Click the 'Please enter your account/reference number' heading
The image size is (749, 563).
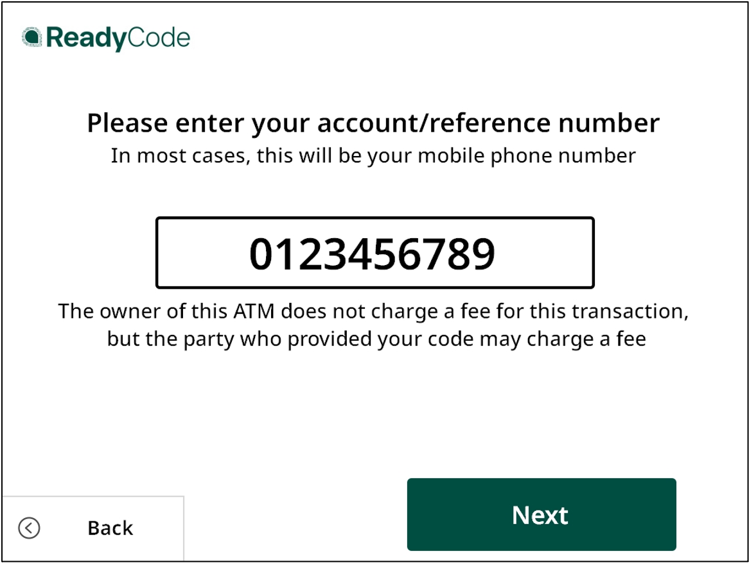[x=373, y=123]
